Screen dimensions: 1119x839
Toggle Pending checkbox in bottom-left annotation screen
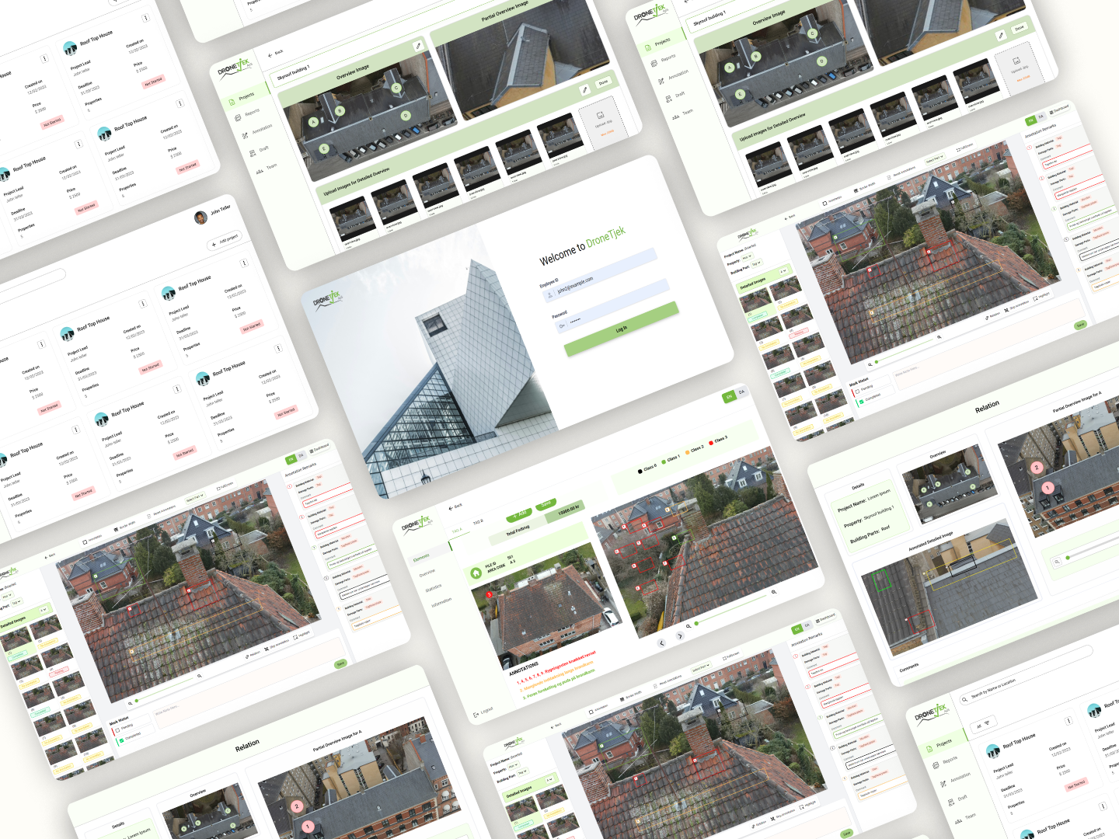[117, 731]
